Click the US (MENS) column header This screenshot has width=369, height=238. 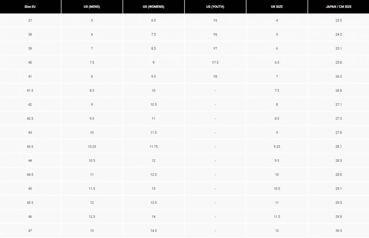tap(92, 7)
